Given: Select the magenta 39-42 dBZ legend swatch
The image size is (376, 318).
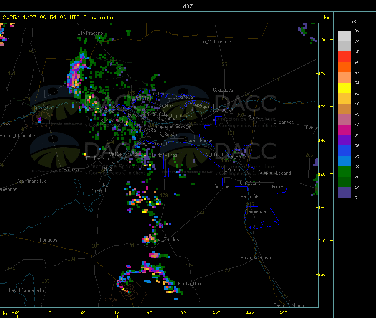Looking at the screenshot, I should [x=344, y=130].
